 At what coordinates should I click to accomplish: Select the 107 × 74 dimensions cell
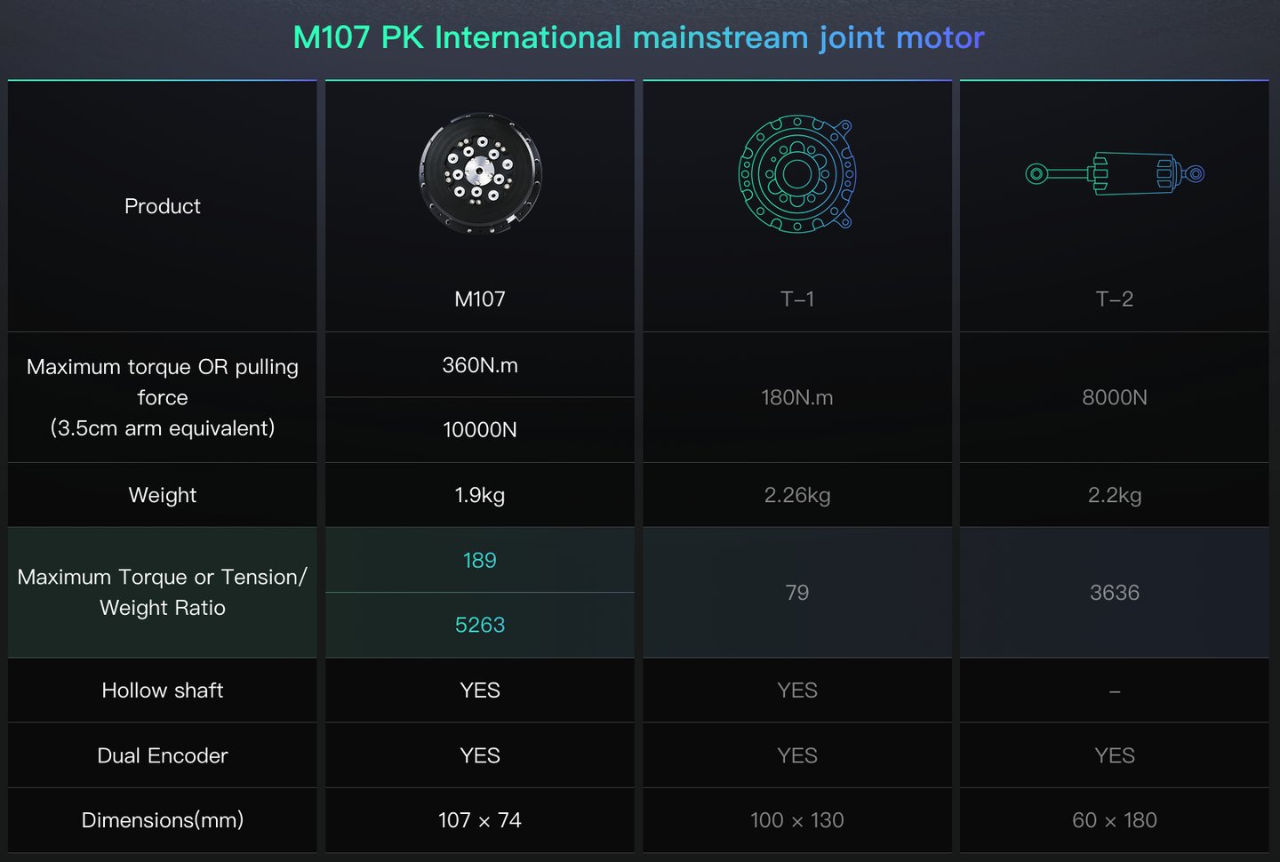(480, 820)
